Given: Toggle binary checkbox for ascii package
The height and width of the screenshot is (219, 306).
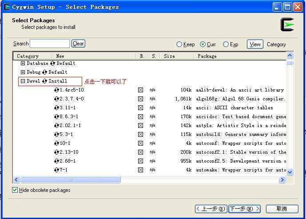Looking at the screenshot, I should pyautogui.click(x=140, y=108).
